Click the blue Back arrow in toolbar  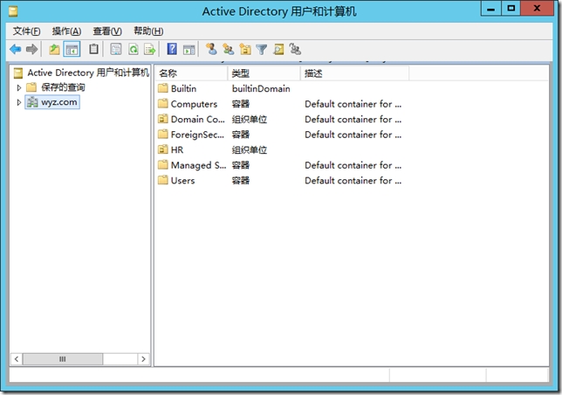click(x=16, y=49)
